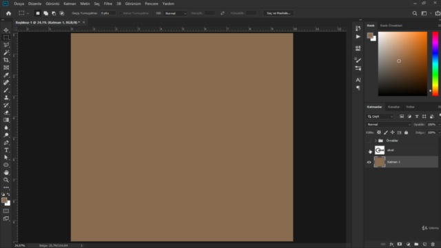Select the Brush tool
The image size is (441, 248).
click(6, 90)
